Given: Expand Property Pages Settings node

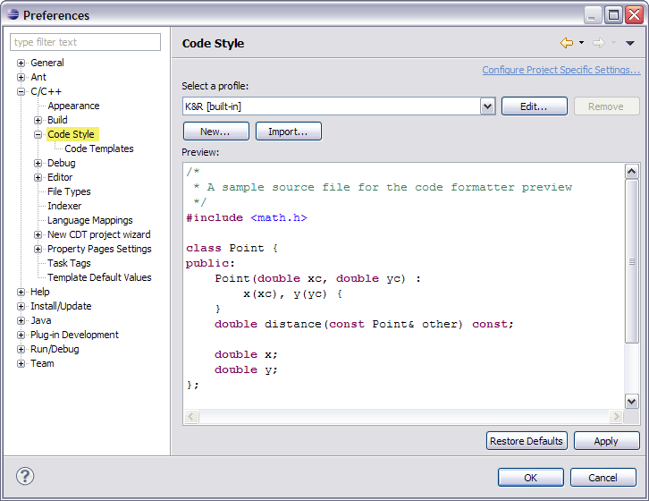Looking at the screenshot, I should [38, 249].
